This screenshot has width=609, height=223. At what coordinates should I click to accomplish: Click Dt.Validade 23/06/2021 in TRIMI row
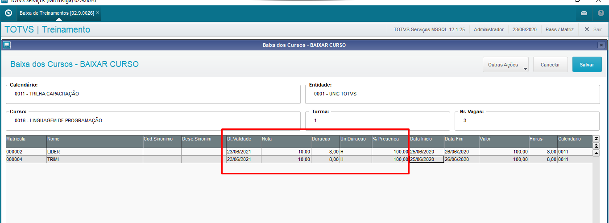244,159
